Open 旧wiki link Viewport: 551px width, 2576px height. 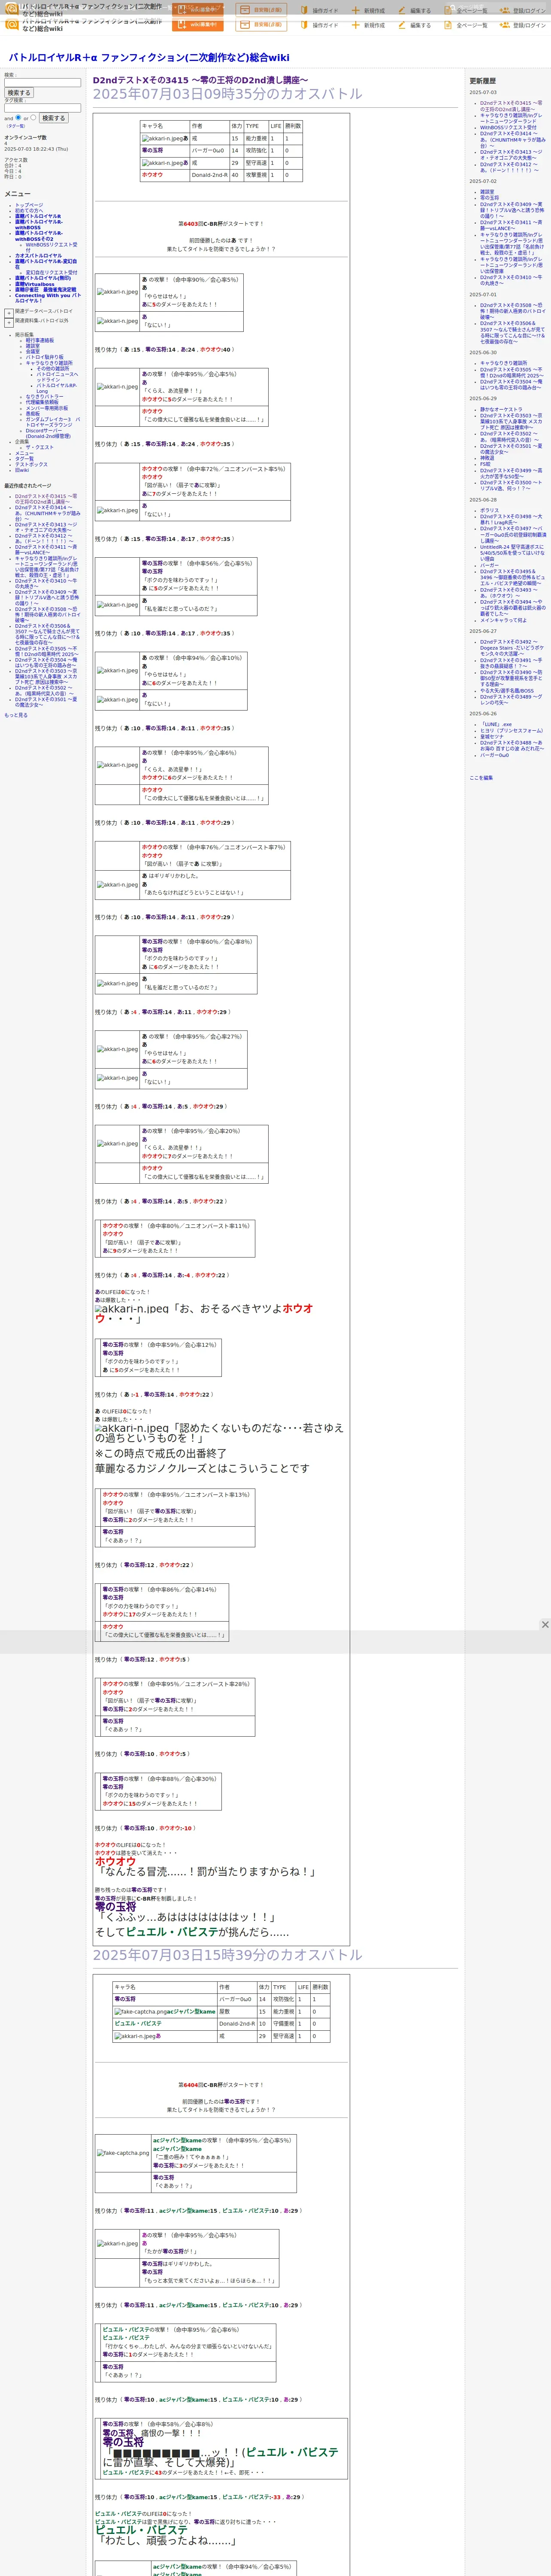(x=22, y=470)
